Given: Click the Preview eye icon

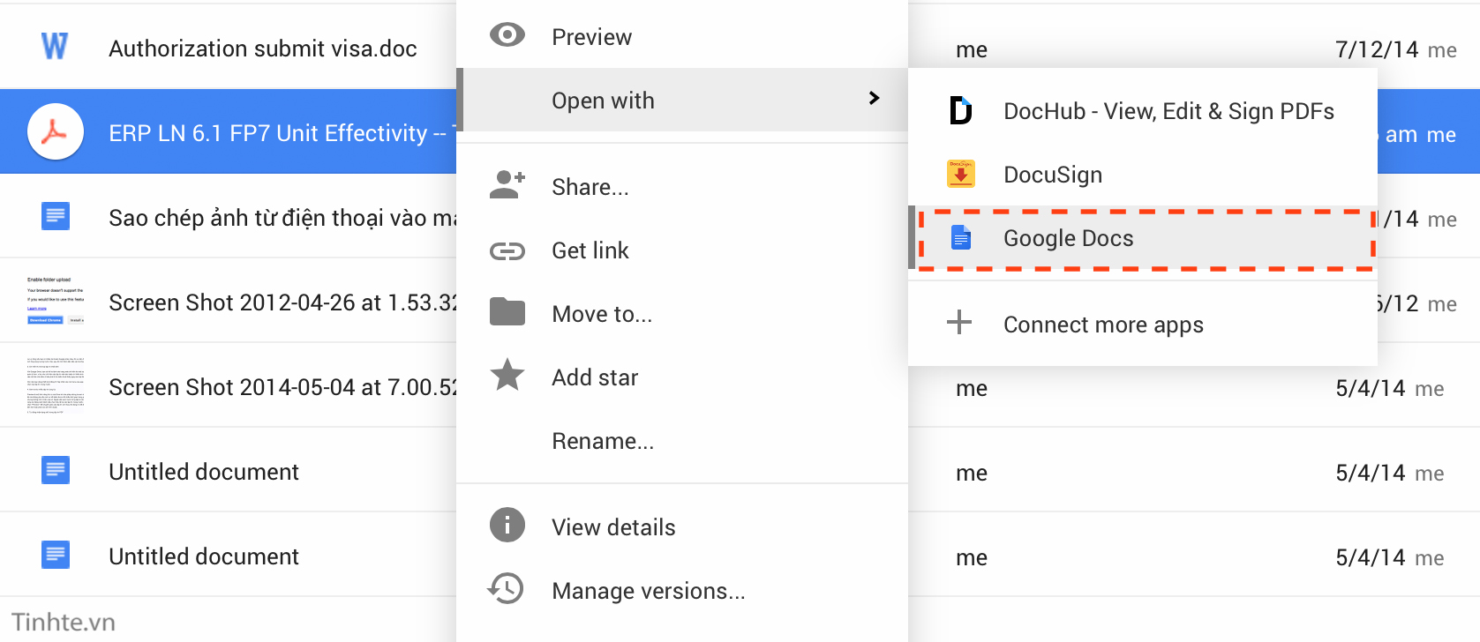Looking at the screenshot, I should pos(507,35).
